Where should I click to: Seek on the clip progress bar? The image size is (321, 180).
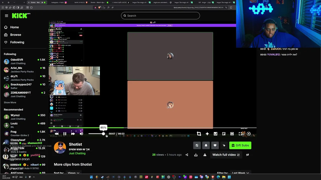point(152,128)
